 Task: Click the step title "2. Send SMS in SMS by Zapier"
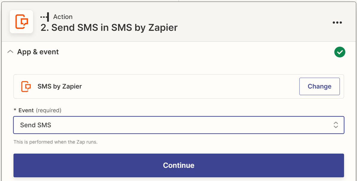click(109, 28)
